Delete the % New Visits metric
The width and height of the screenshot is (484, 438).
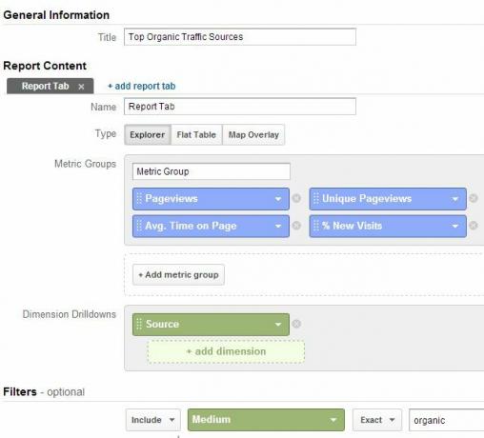(474, 226)
